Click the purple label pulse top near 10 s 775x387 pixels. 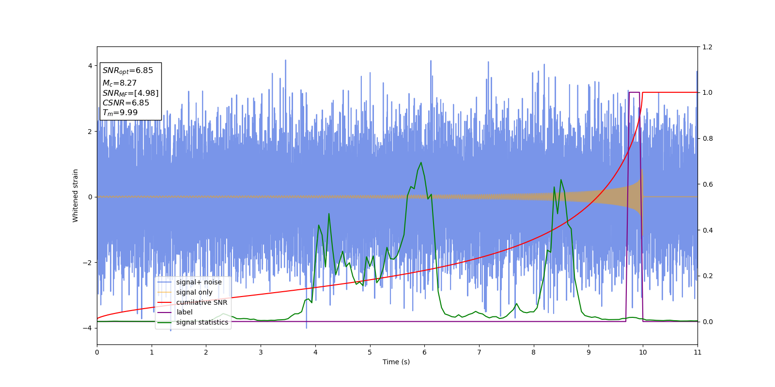634,92
